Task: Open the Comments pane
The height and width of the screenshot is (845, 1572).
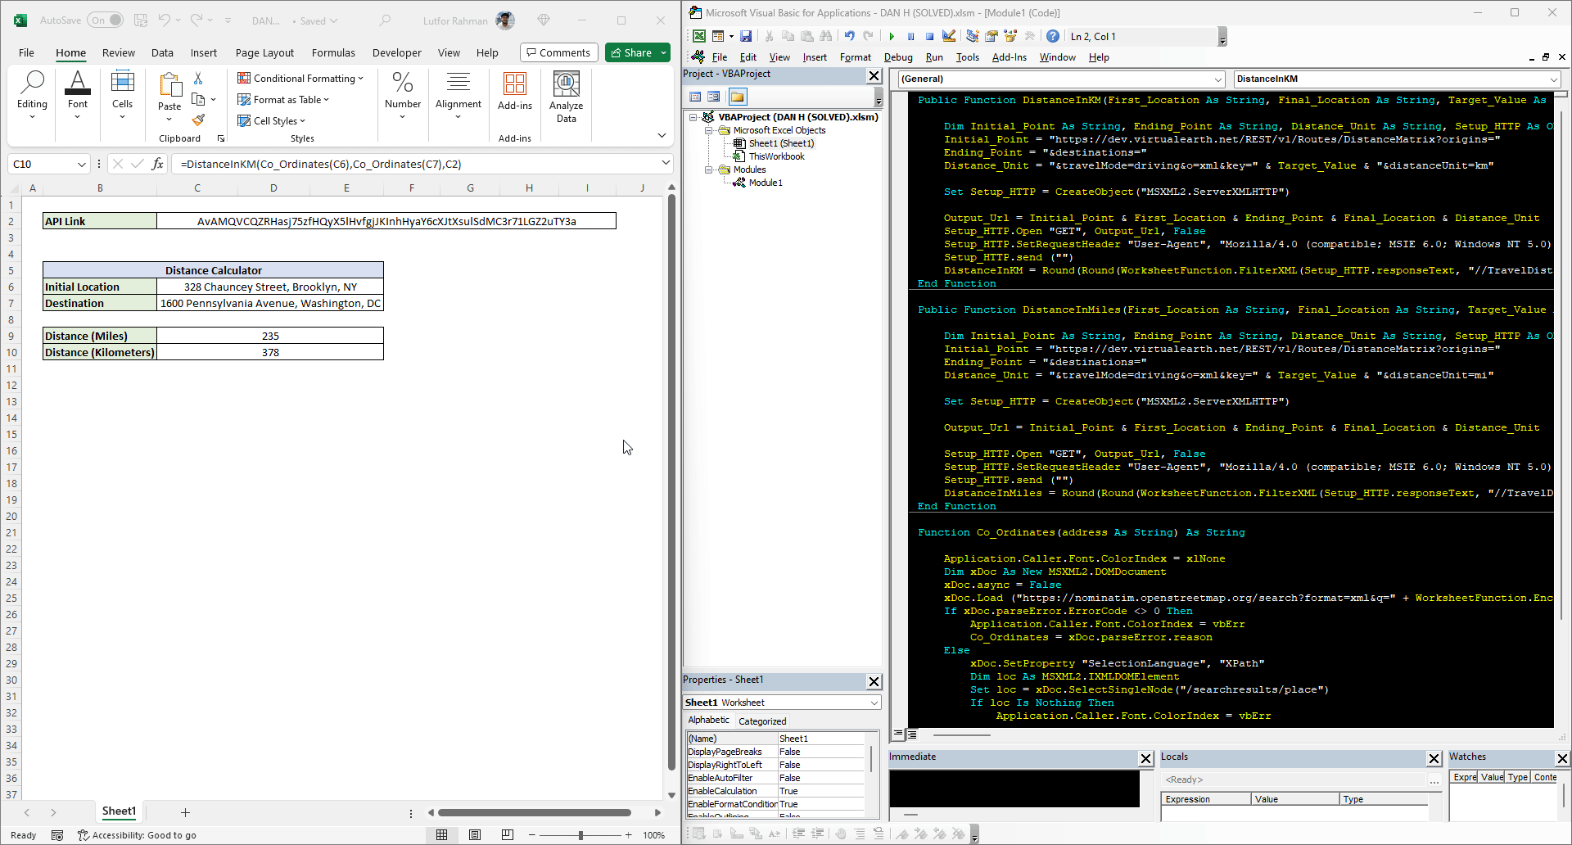Action: point(558,52)
